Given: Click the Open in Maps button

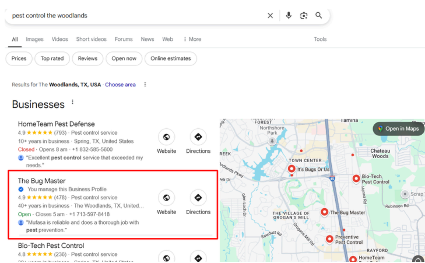Looking at the screenshot, I should 398,129.
